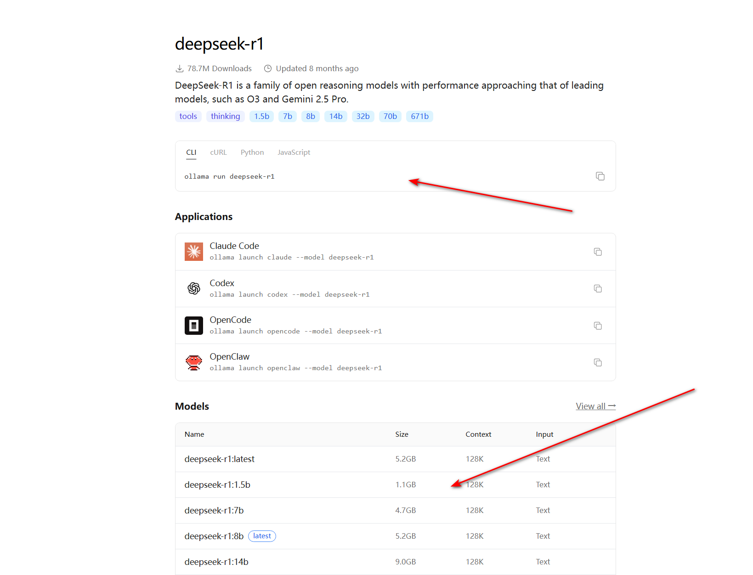Click the latest badge on 8b row
The width and height of the screenshot is (753, 575).
click(262, 536)
